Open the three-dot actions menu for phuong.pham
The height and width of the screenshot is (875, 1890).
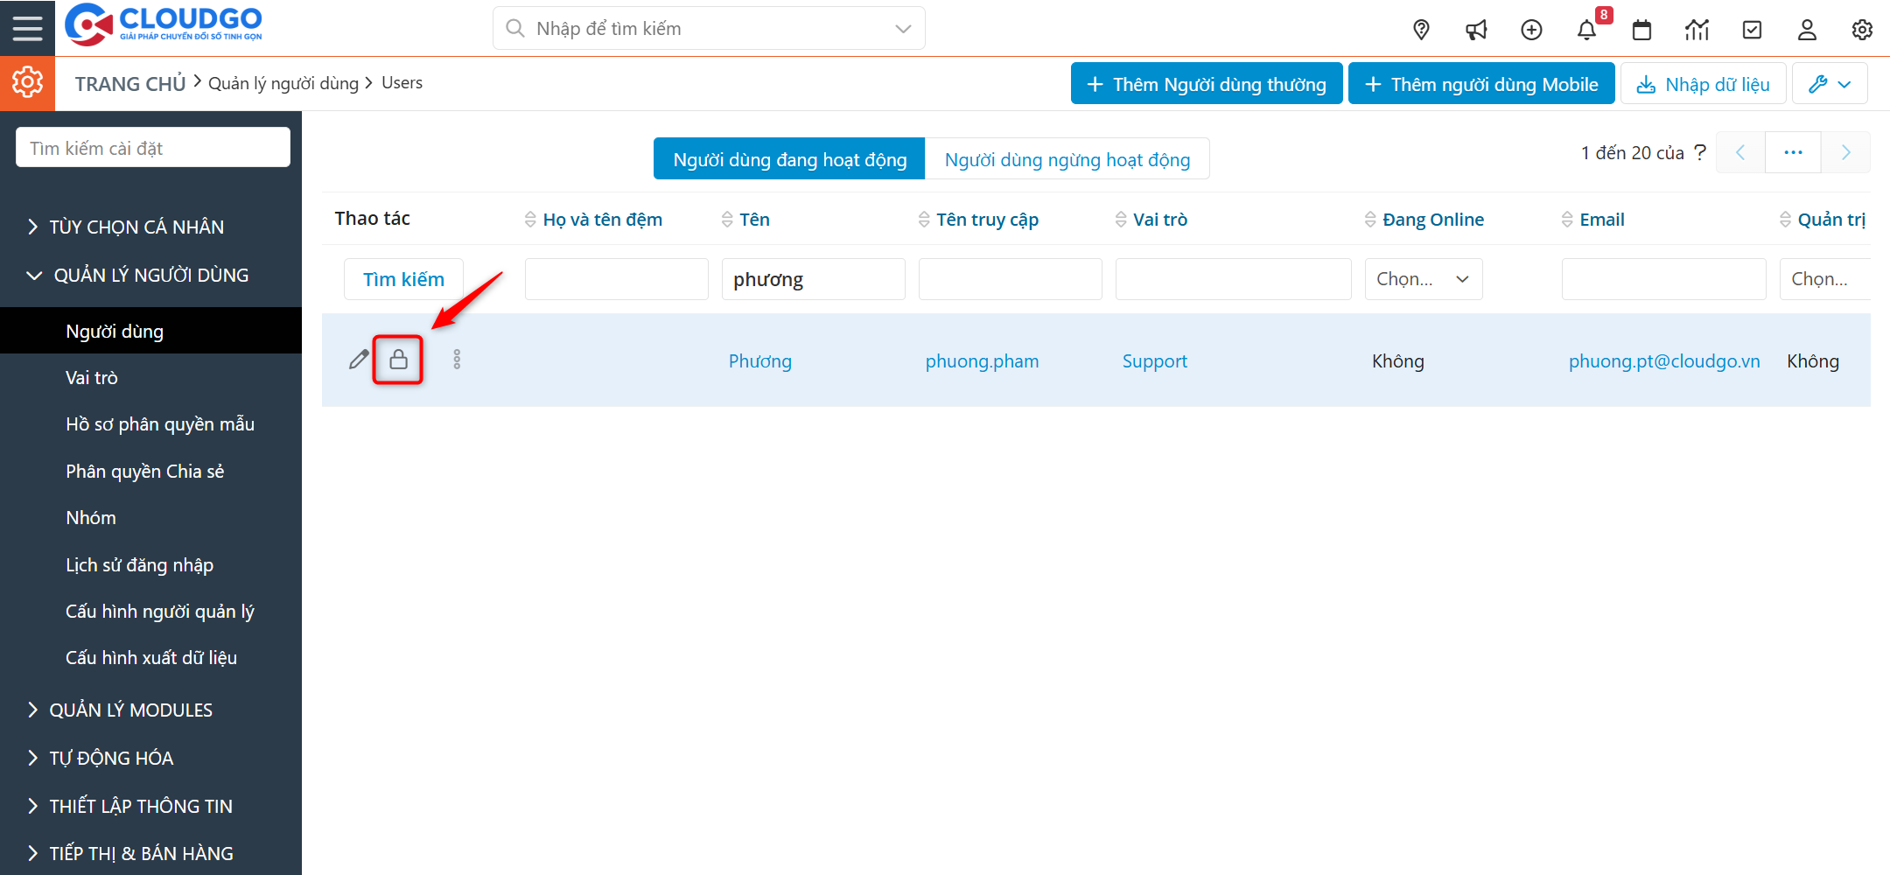457,359
